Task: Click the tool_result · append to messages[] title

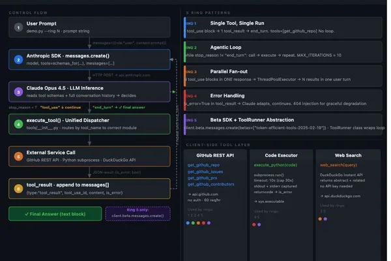Action: (68, 185)
